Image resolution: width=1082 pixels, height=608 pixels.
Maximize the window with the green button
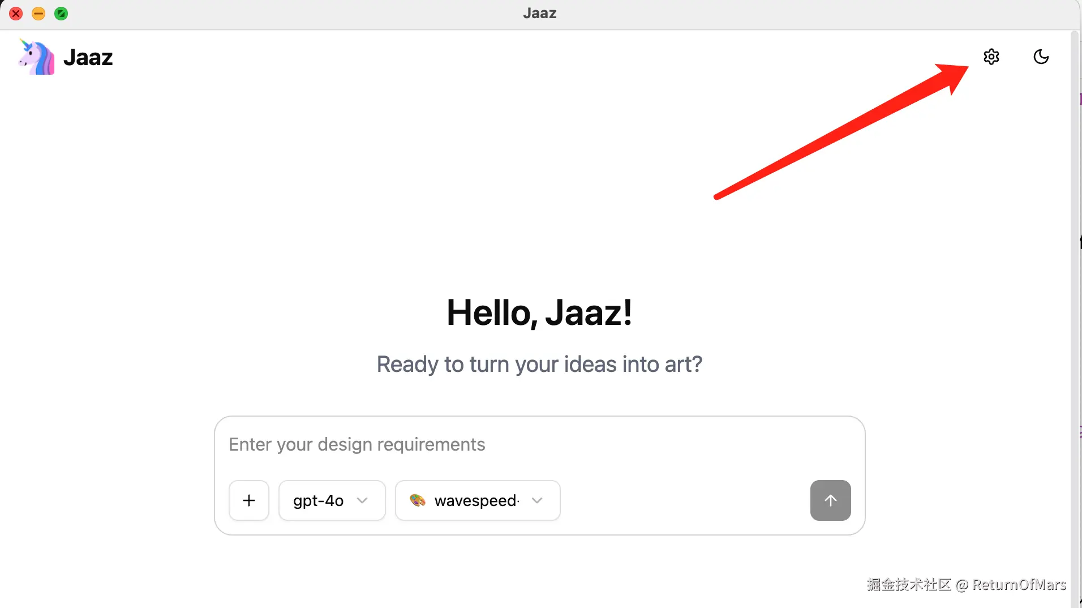tap(61, 14)
